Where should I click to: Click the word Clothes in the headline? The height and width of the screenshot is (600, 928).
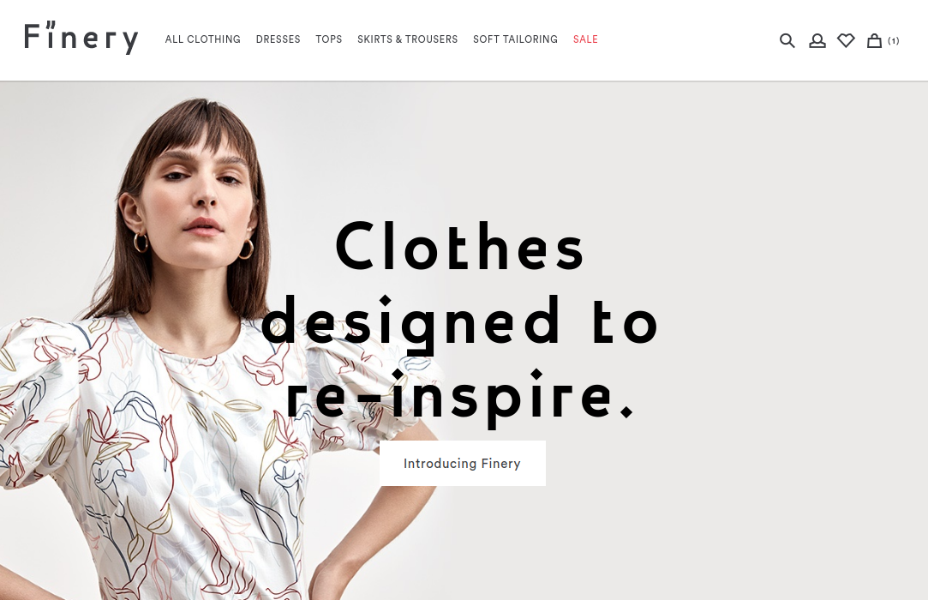pos(460,246)
